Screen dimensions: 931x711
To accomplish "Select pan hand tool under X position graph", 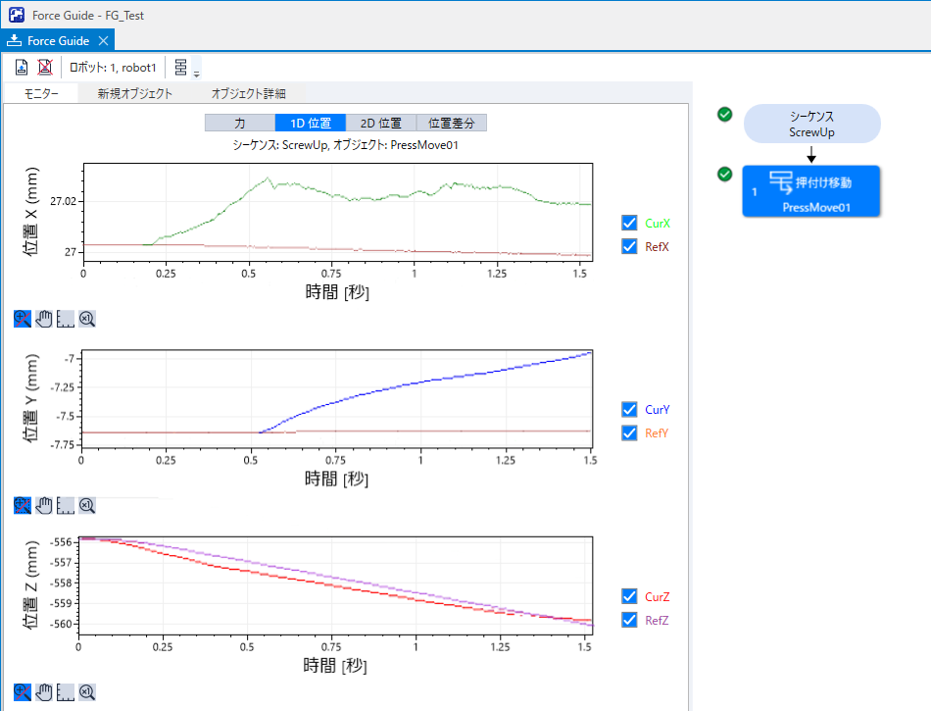I will point(44,319).
